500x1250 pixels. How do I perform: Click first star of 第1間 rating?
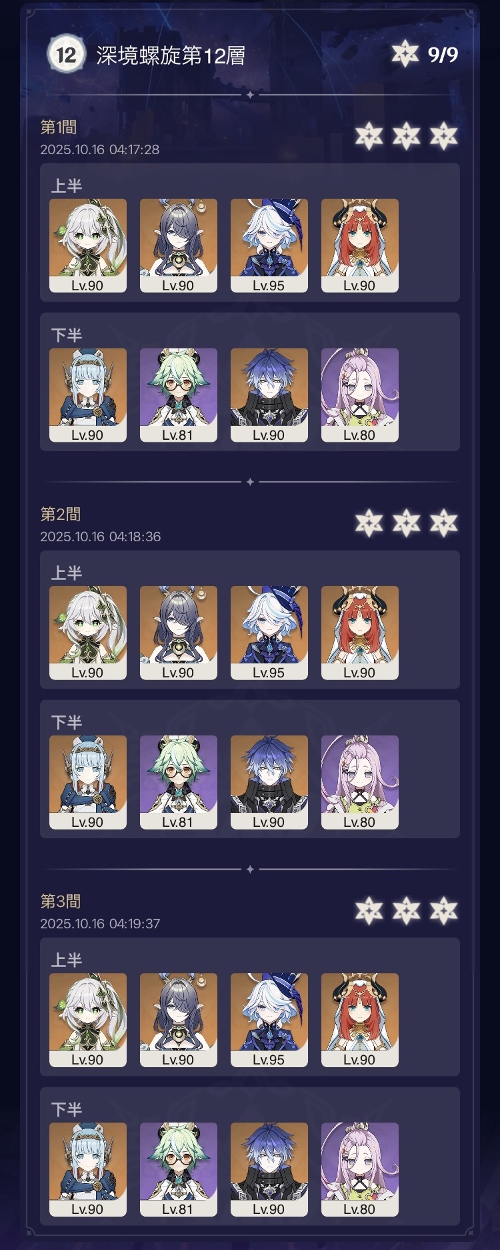pos(369,136)
